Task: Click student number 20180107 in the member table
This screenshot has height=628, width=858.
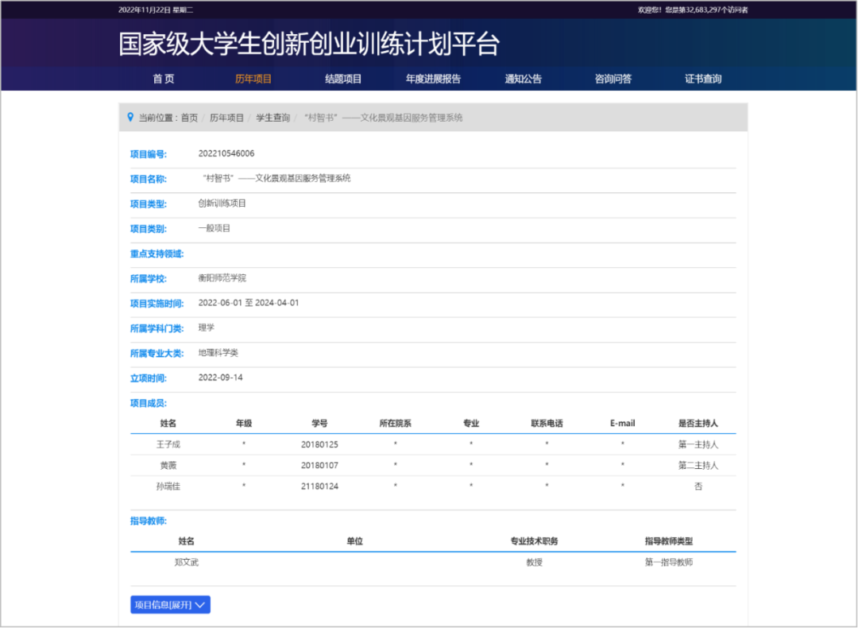Action: tap(319, 465)
